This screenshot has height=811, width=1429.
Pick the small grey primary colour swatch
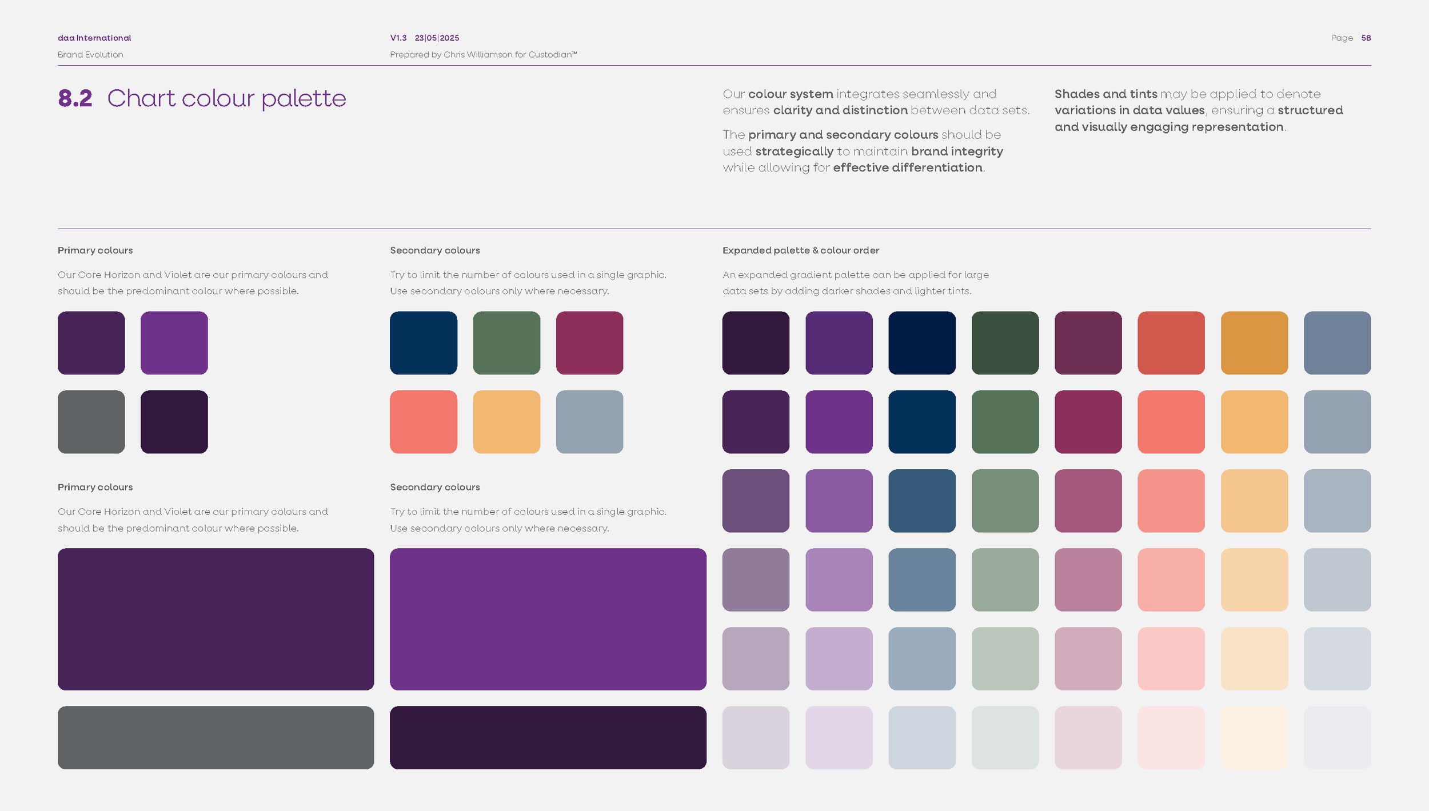[x=91, y=422]
